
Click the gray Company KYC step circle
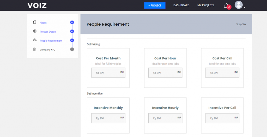(x=72, y=49)
